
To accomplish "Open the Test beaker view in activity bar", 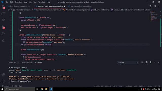I will coord(3,40).
